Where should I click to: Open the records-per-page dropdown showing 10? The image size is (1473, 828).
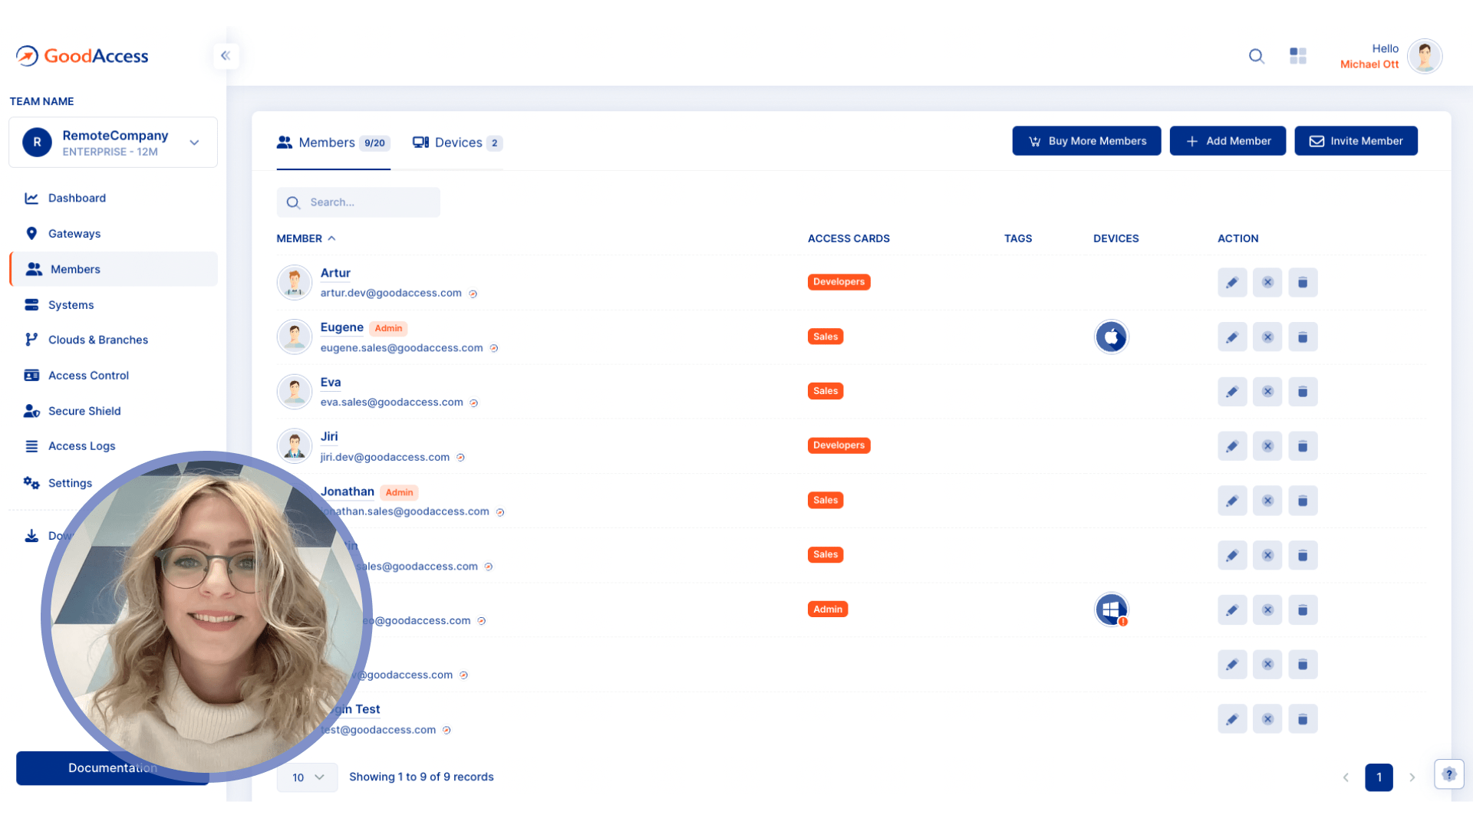[306, 777]
